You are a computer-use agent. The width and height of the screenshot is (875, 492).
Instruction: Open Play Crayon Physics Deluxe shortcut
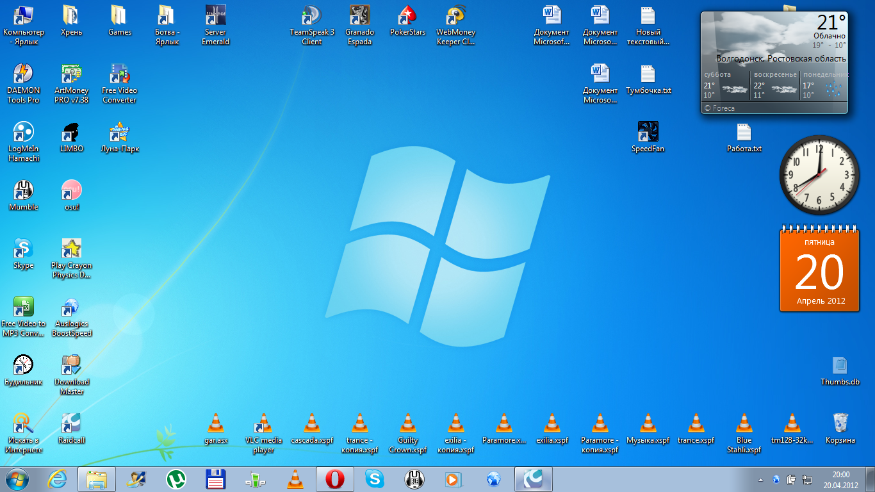tap(71, 259)
